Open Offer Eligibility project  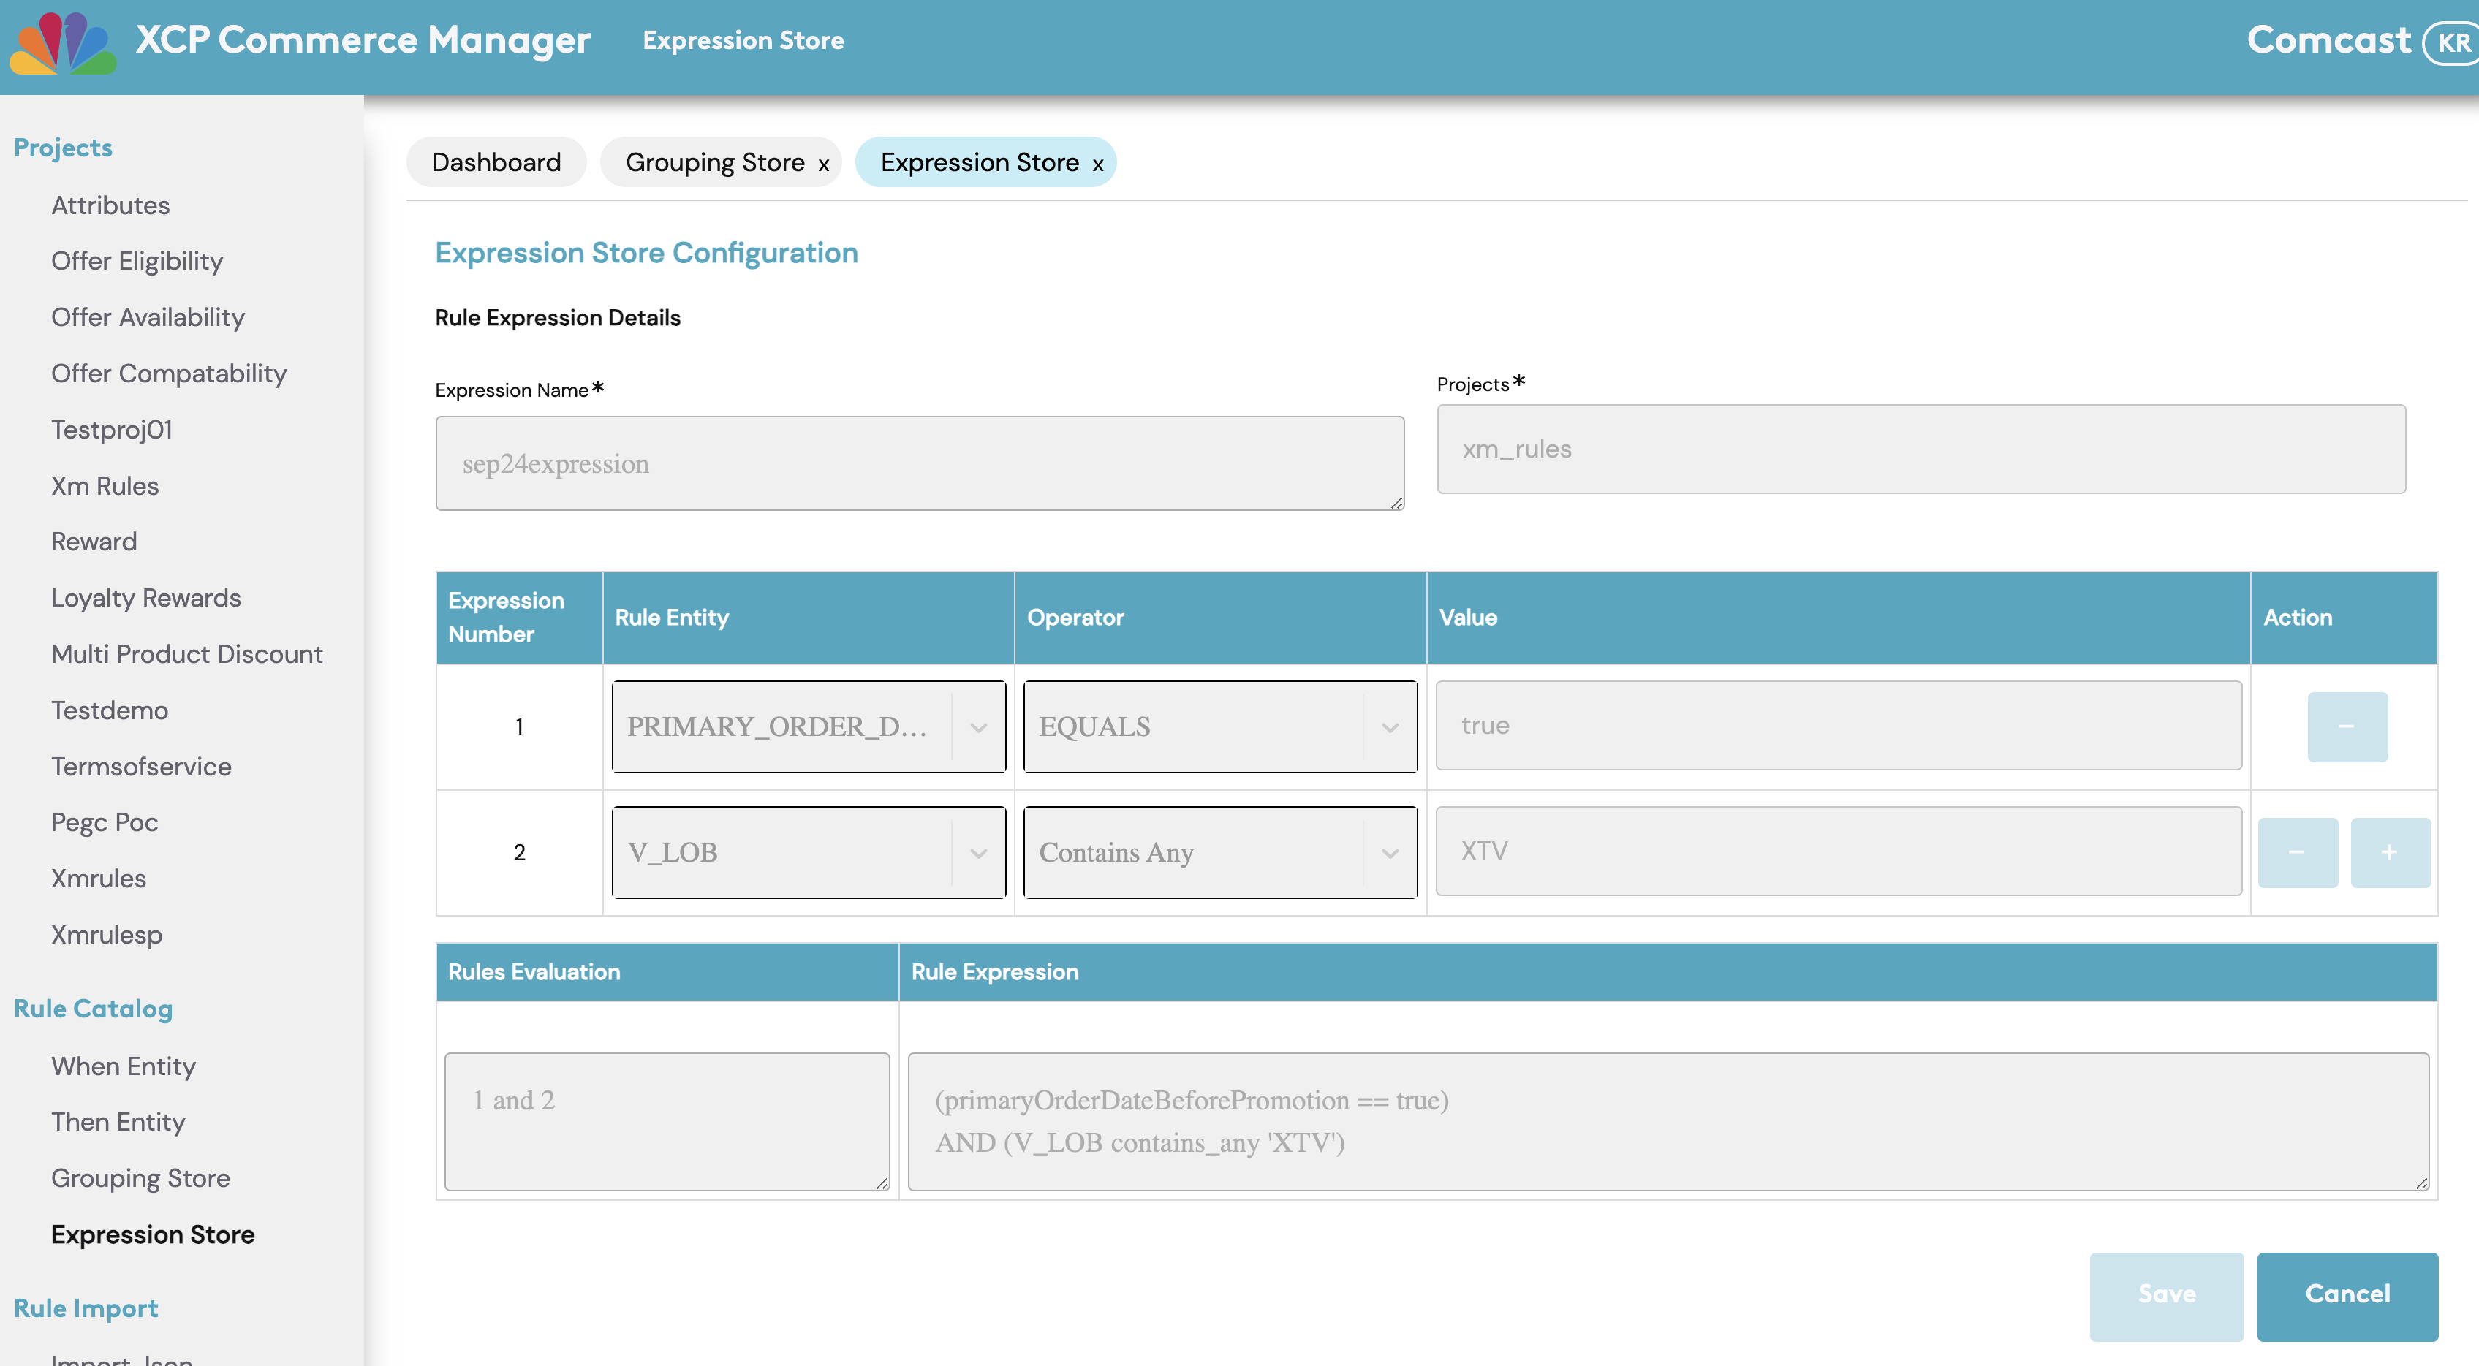coord(137,261)
